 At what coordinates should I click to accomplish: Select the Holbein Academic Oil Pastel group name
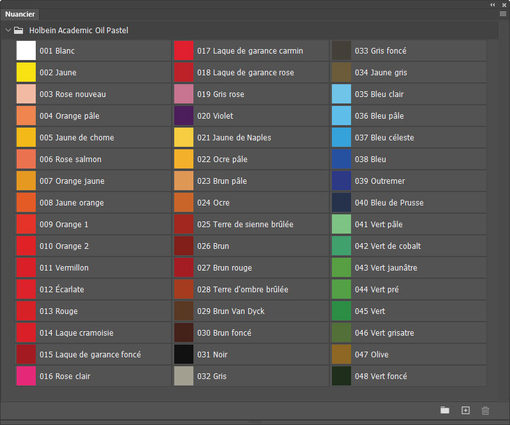pos(79,30)
